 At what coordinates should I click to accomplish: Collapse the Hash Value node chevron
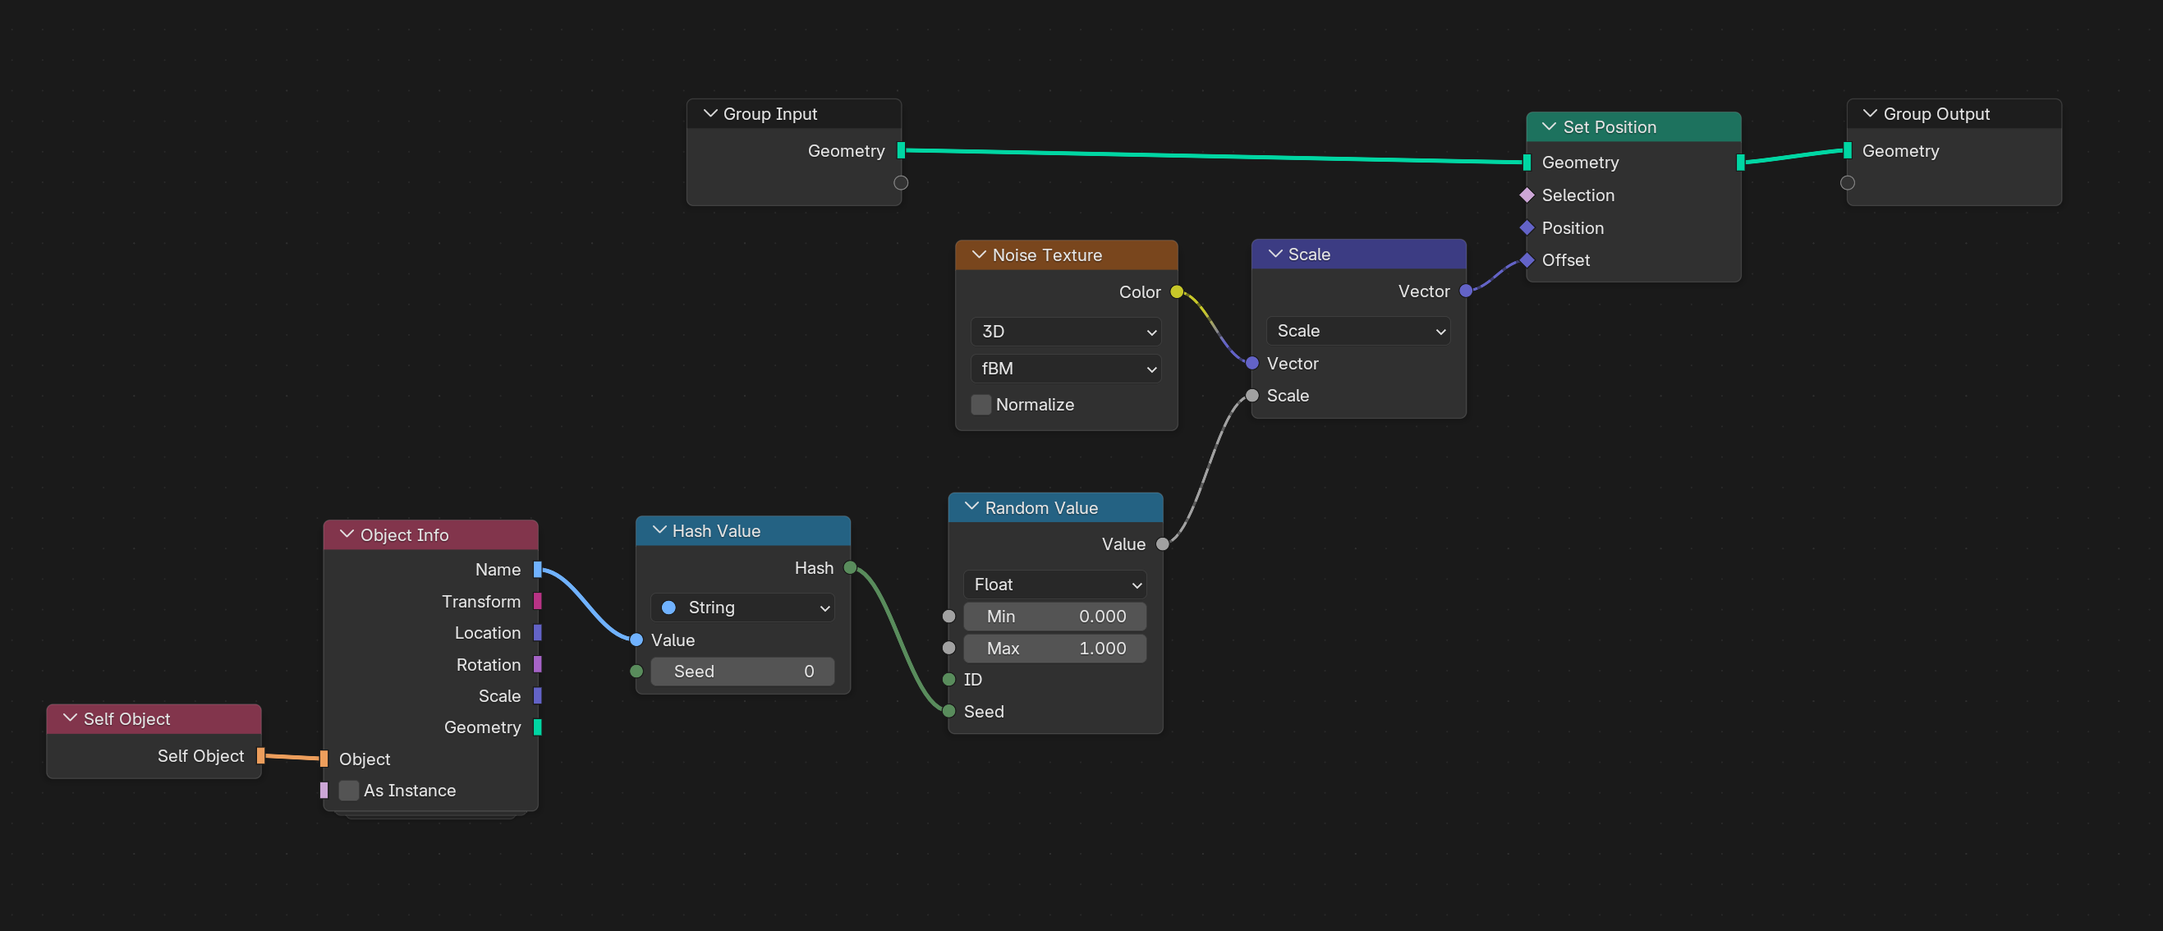(x=659, y=530)
